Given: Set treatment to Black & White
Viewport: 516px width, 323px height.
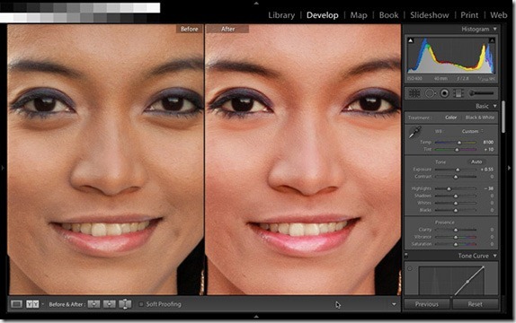Looking at the screenshot, I should 480,118.
